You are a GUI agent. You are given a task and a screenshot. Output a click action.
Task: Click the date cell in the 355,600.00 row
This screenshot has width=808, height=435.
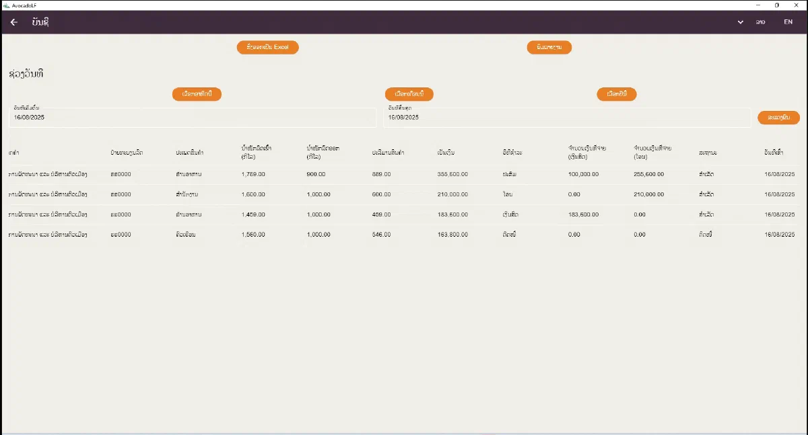[x=780, y=174]
